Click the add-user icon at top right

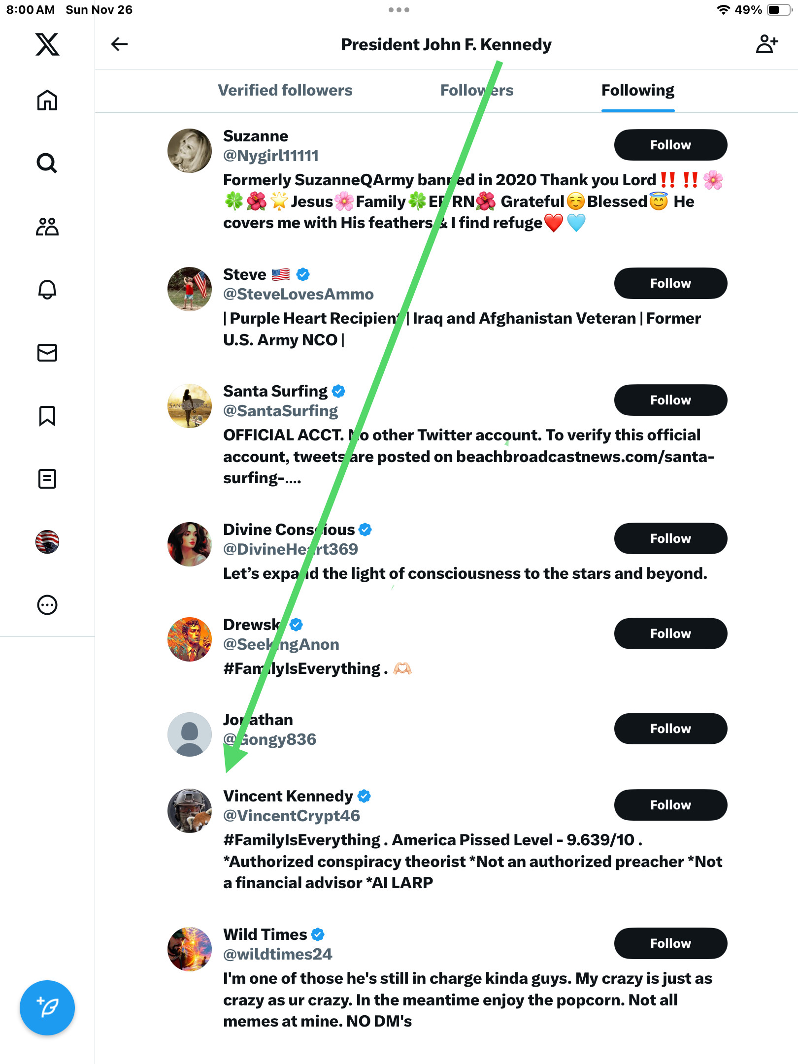pos(766,44)
